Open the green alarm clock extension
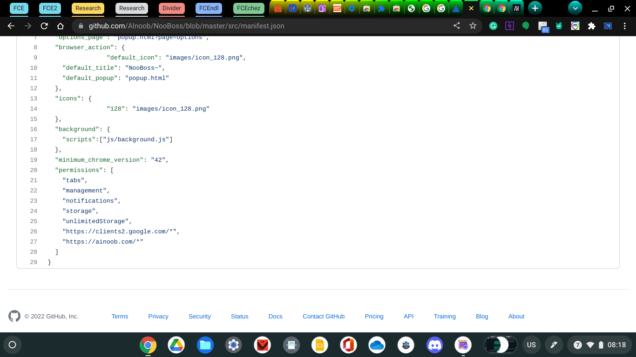636x357 pixels. [559, 26]
